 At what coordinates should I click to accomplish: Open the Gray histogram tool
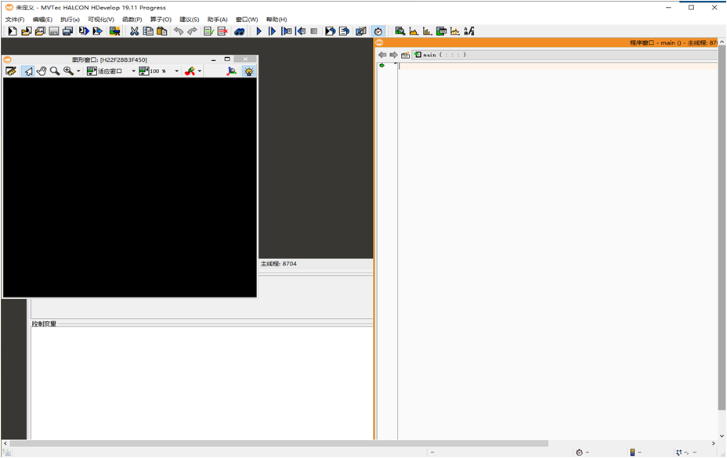click(x=414, y=31)
